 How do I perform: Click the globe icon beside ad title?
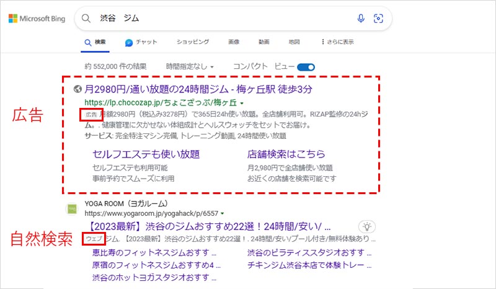[x=77, y=89]
